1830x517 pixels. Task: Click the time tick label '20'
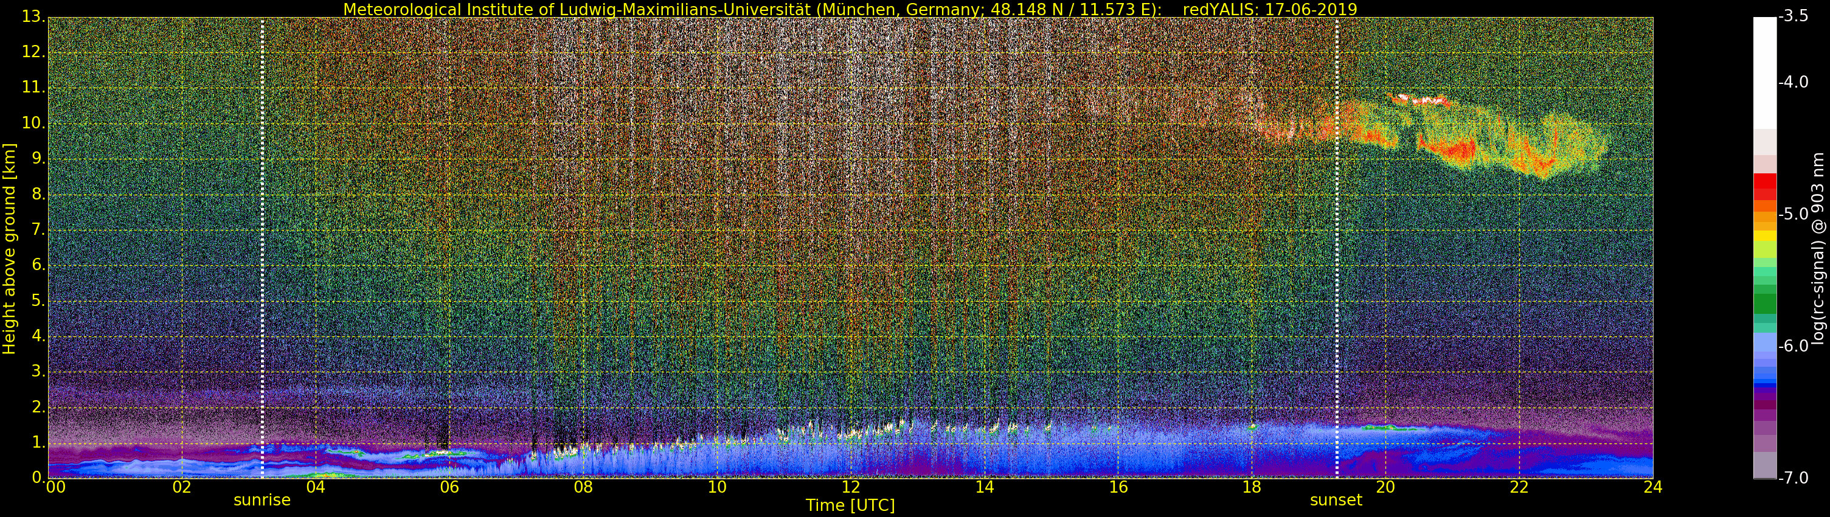click(x=1385, y=487)
